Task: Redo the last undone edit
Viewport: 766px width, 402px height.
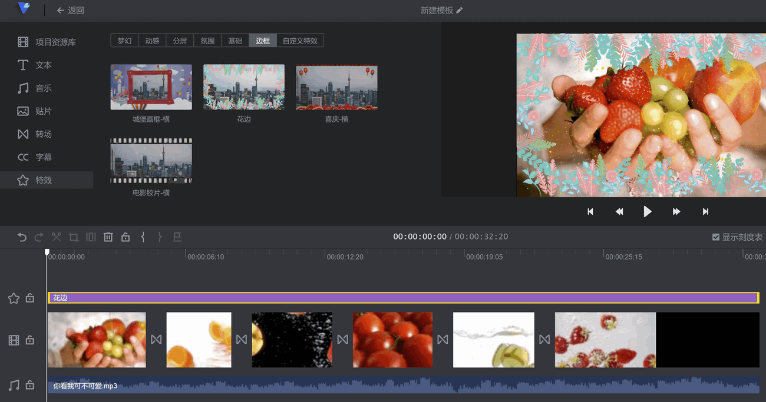Action: point(39,237)
